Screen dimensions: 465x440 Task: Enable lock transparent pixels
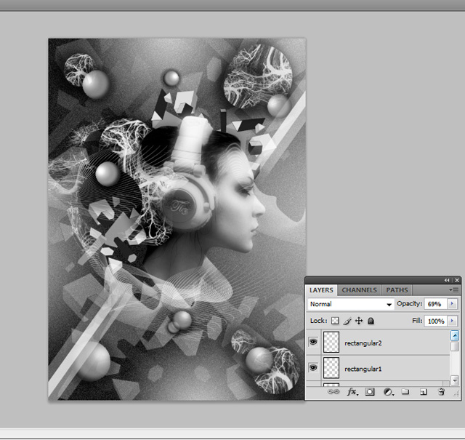(x=335, y=320)
